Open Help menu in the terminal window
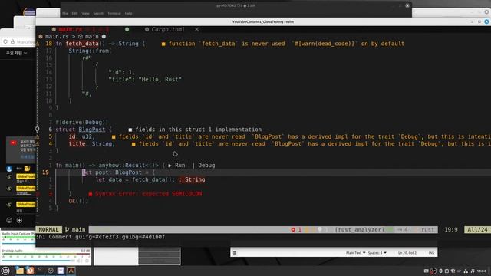 [x=128, y=14]
